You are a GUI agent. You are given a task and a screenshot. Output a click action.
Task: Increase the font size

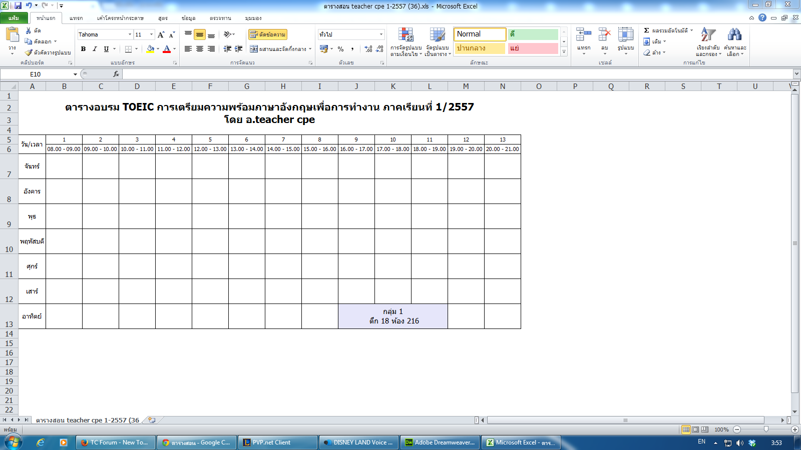(x=161, y=34)
